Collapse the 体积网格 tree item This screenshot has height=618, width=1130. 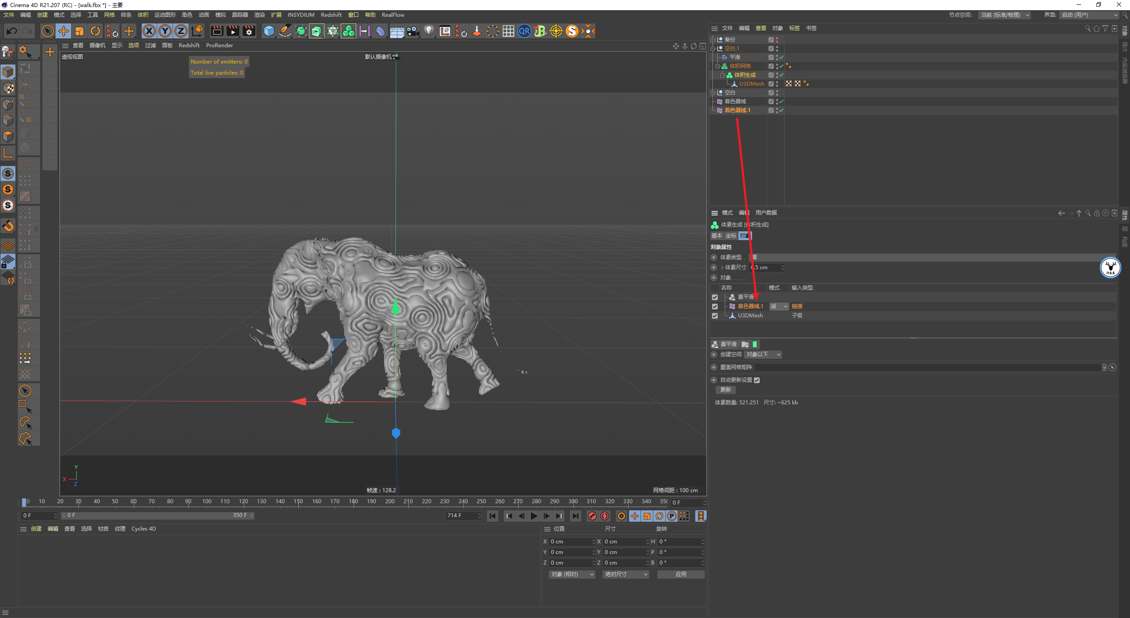(718, 66)
